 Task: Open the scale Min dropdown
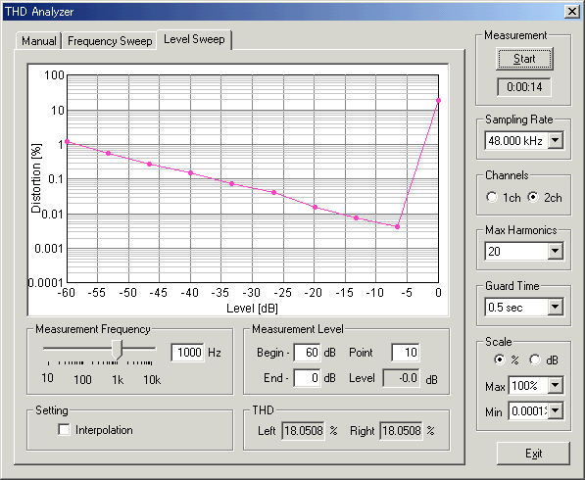pos(556,411)
